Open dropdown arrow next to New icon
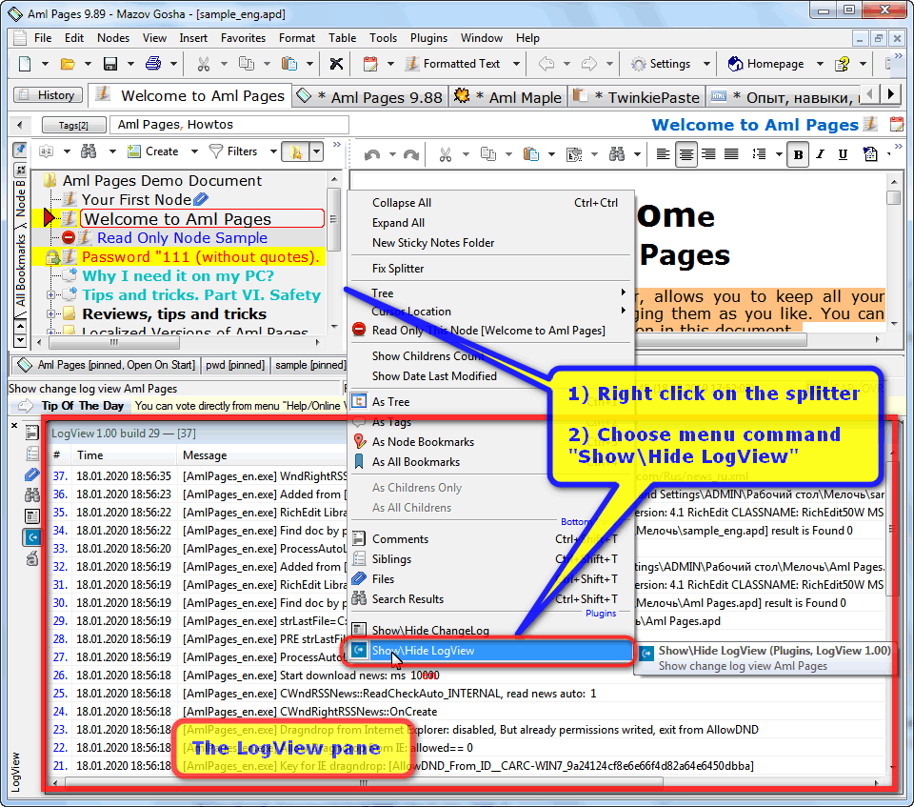 pos(45,64)
